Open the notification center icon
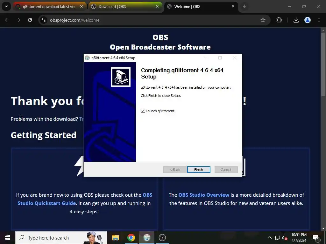326x244 pixels. click(x=316, y=238)
